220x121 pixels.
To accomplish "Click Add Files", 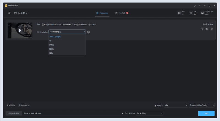I will pos(11,105).
